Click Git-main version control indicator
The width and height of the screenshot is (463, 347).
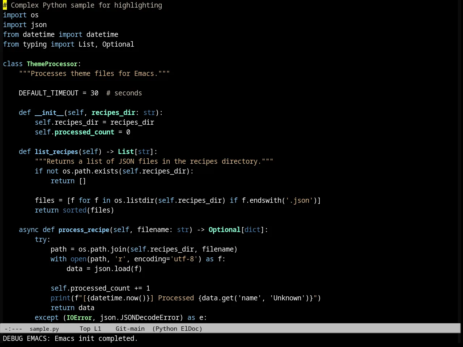[x=130, y=329]
